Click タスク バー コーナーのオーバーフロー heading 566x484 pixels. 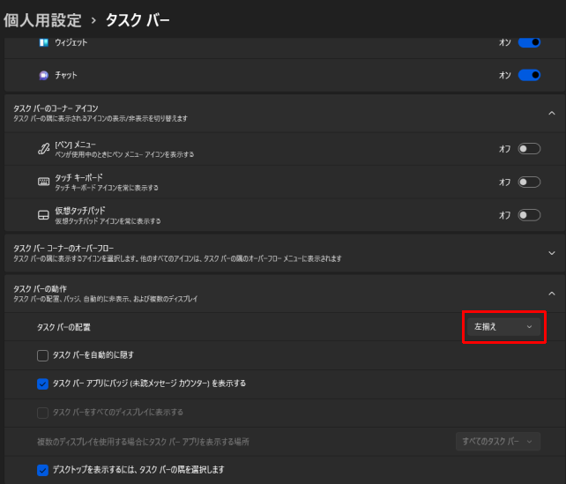pyautogui.click(x=63, y=249)
